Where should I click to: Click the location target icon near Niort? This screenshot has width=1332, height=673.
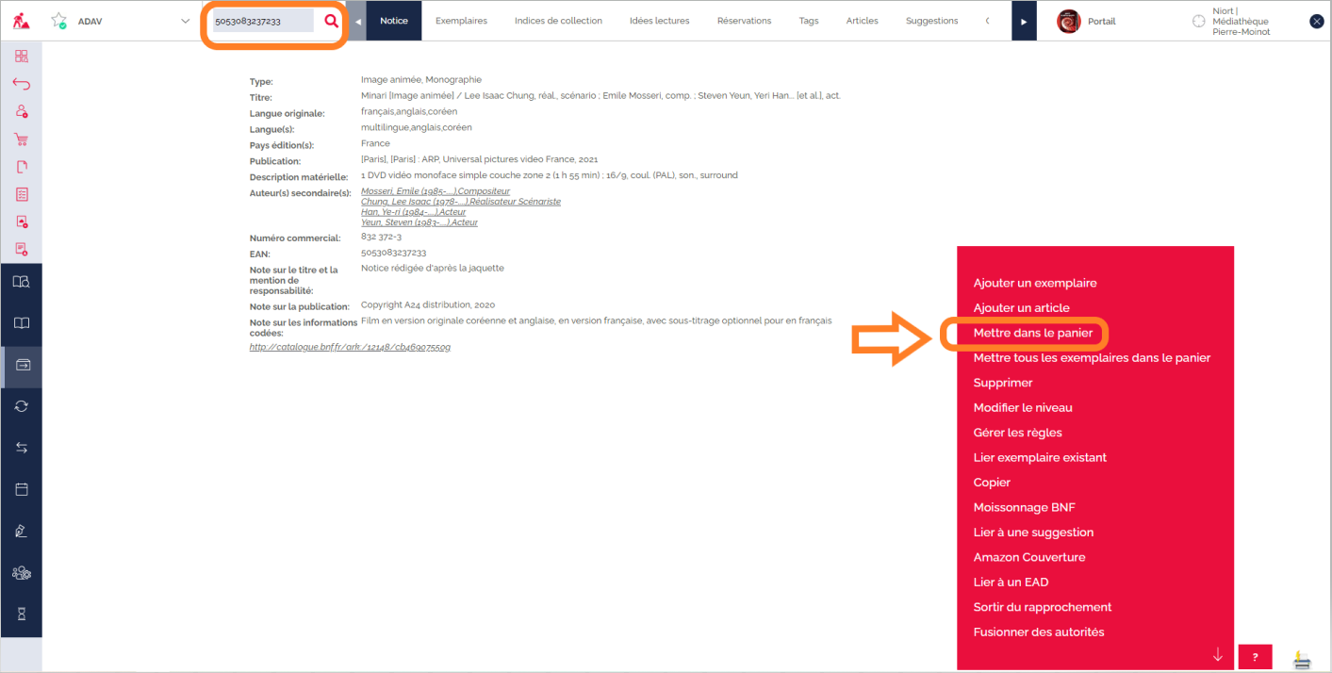coord(1198,21)
